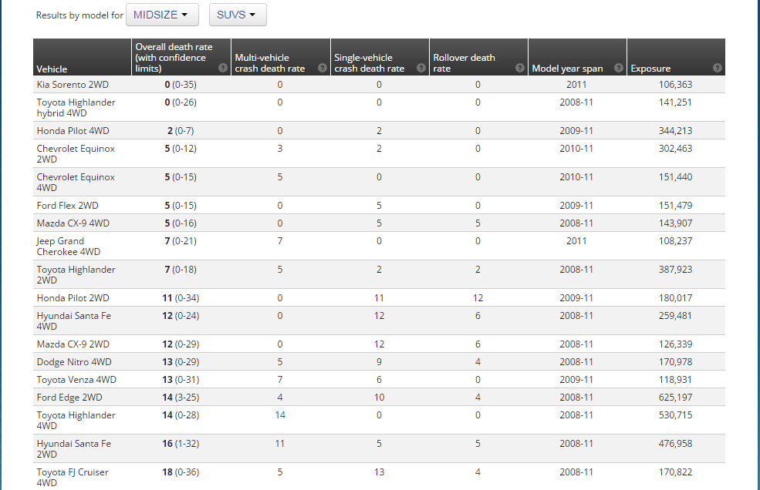Click help icon next to Model year span
Viewport: 760px width, 490px height.
tap(618, 68)
